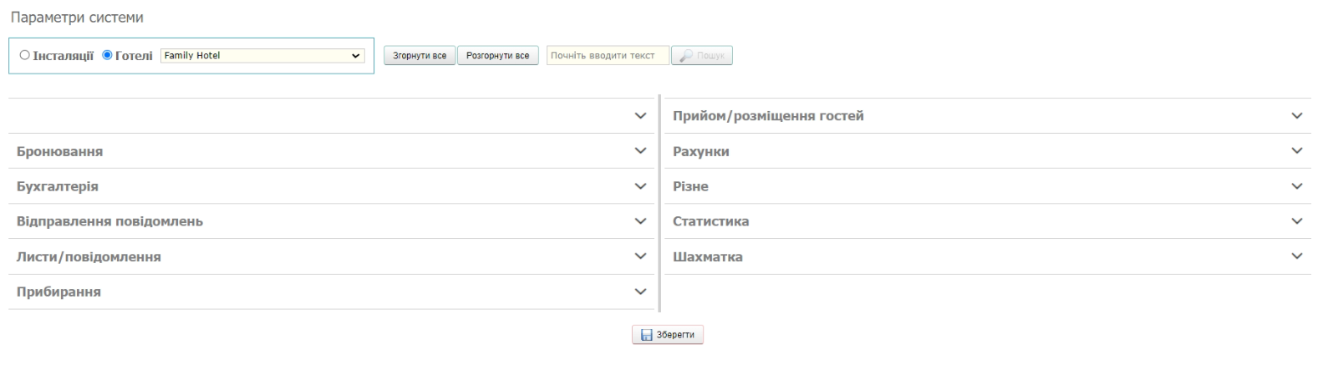The image size is (1323, 375).
Task: Click the floppy disk save icon
Action: pos(646,335)
